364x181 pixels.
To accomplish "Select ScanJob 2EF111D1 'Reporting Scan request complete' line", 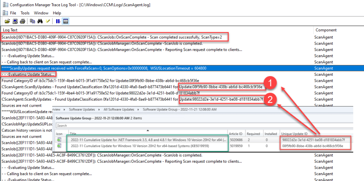I will (122, 161).
